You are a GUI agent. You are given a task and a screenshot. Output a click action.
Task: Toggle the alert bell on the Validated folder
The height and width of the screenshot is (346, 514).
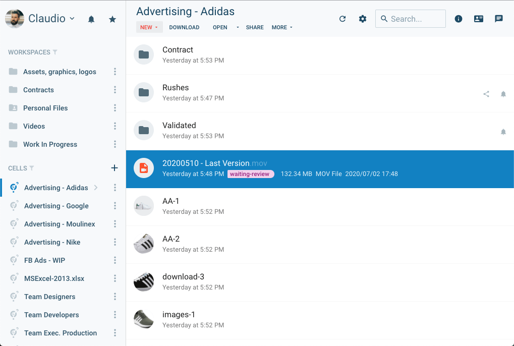coord(503,132)
